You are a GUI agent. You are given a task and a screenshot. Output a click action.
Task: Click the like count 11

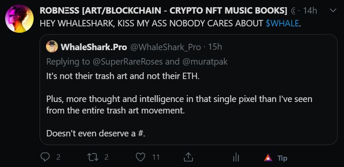[156, 157]
